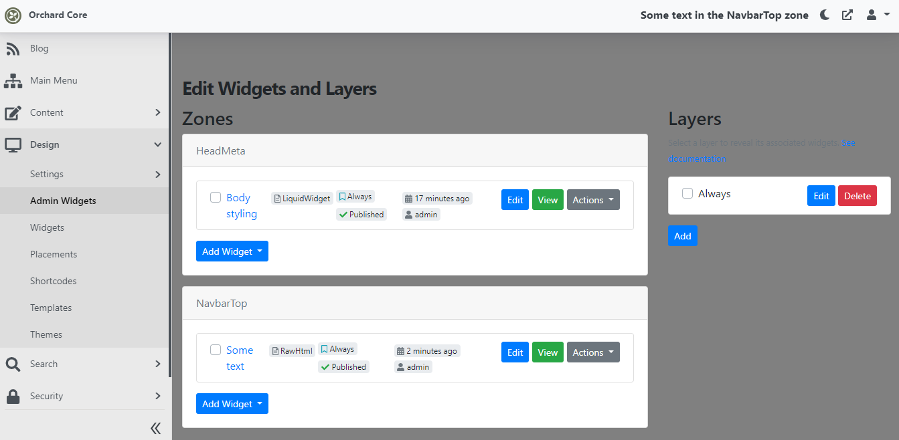This screenshot has width=899, height=440.
Task: Open the Shortcodes menu item
Action: (84, 281)
